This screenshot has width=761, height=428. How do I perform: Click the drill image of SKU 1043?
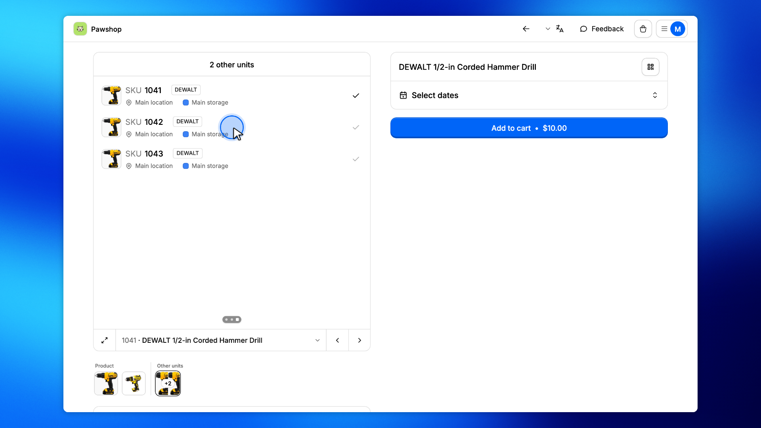[x=111, y=159]
